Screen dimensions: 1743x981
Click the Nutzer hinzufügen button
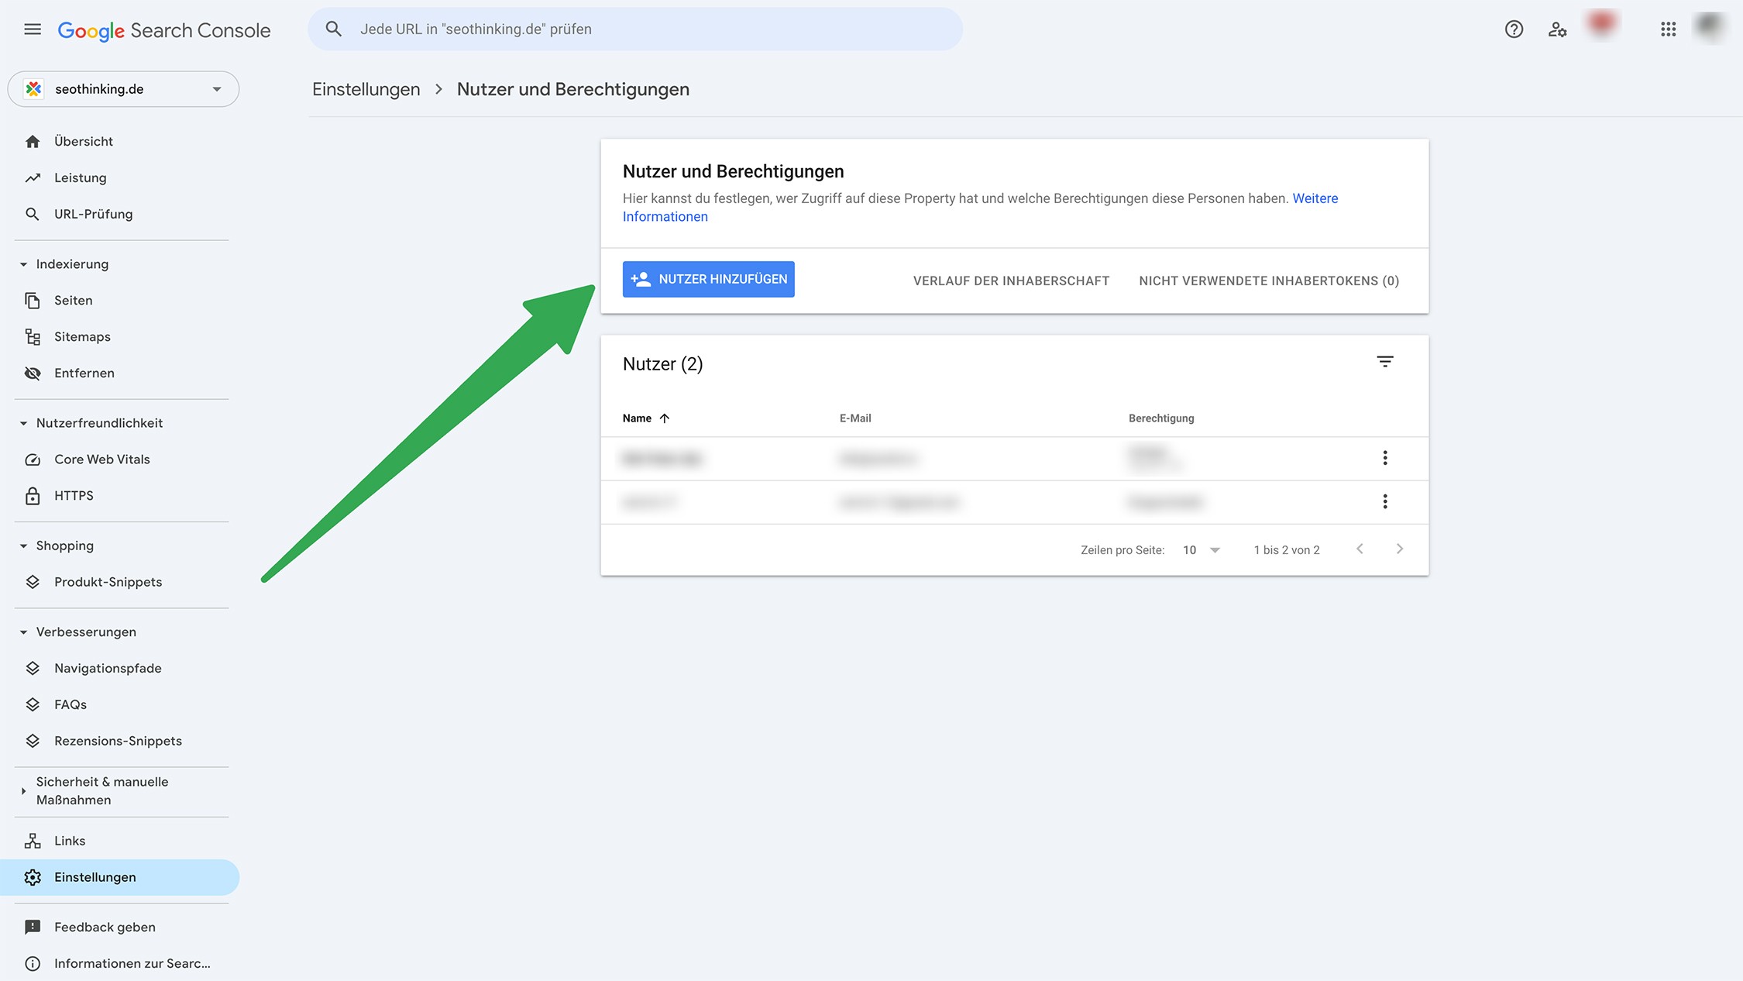point(708,279)
